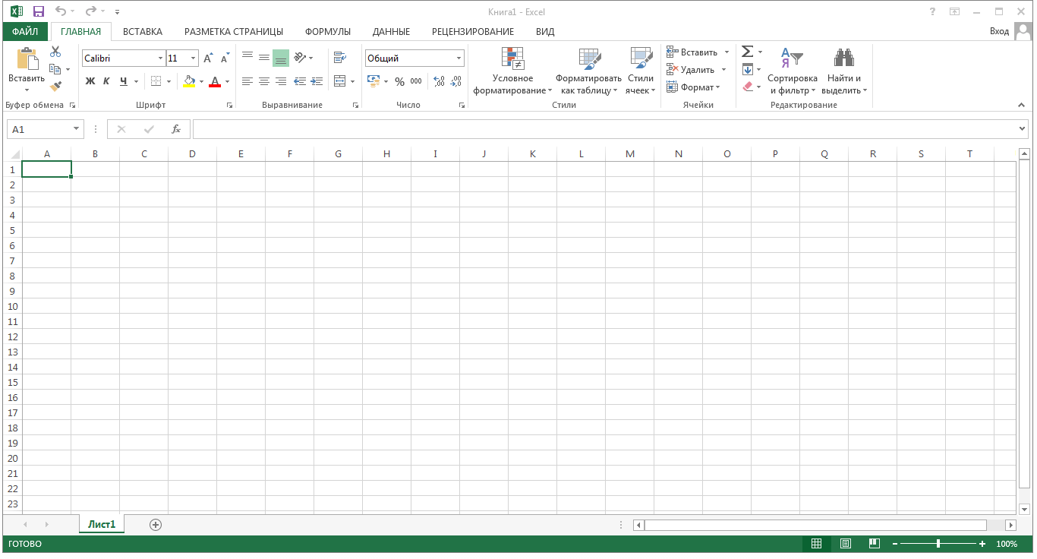
Task: Switch to Page Layout view in status bar
Action: [846, 544]
